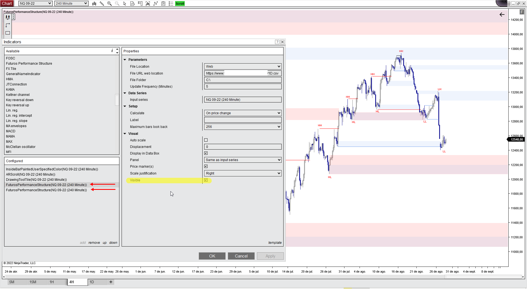Collapse the Setup section
Screen dimensions: 527x289
tap(125, 106)
